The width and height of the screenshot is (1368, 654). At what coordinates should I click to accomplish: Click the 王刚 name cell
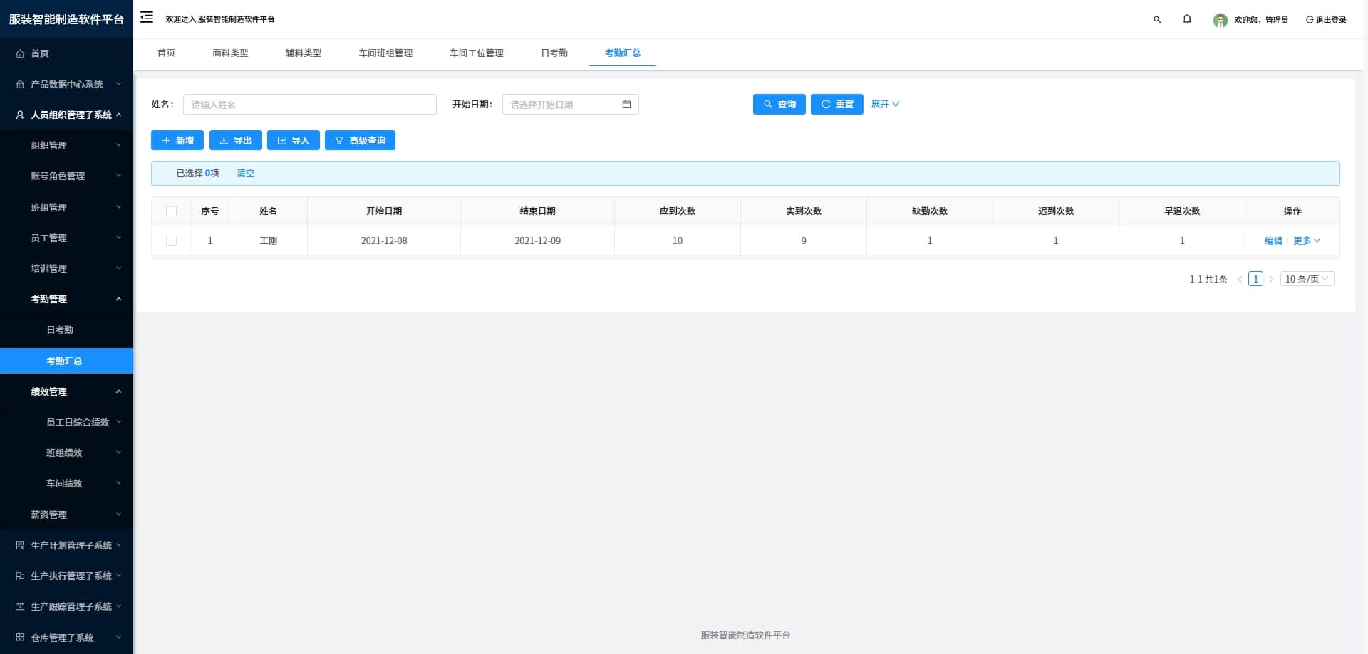point(268,241)
